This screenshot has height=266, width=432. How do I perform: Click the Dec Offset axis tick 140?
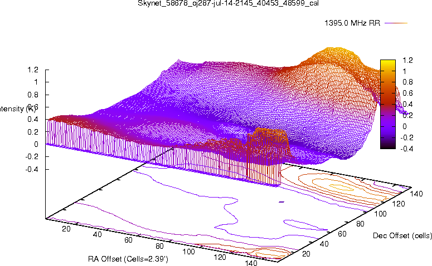tap(416, 194)
